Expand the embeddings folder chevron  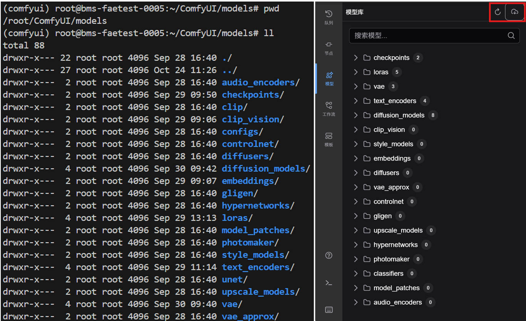pos(356,158)
